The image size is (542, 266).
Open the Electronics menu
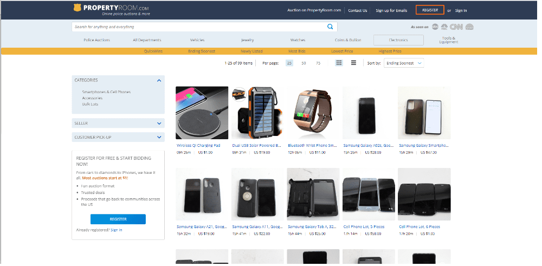pos(398,40)
